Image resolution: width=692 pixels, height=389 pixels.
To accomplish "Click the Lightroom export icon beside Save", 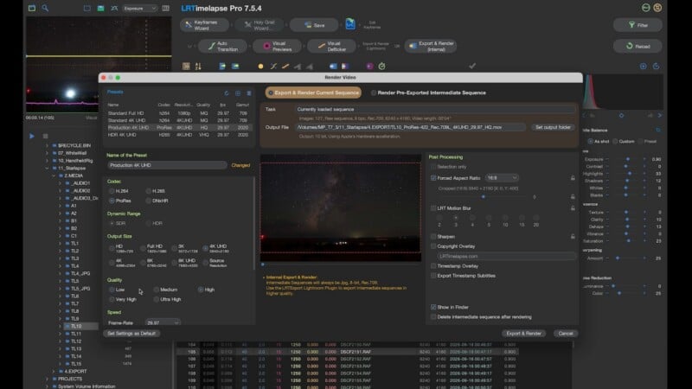I will click(350, 24).
